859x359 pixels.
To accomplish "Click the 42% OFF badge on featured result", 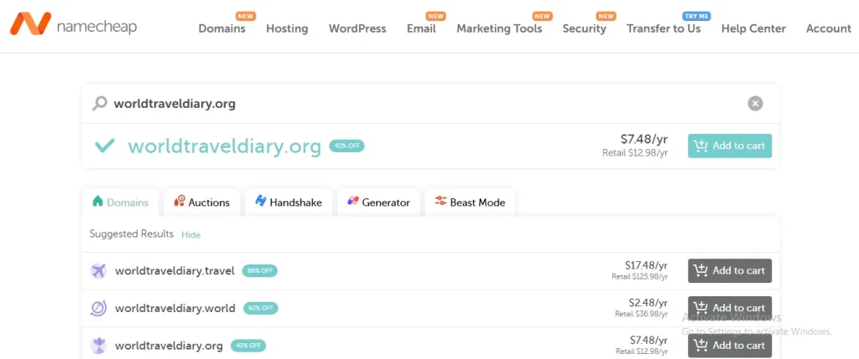I will pyautogui.click(x=346, y=146).
